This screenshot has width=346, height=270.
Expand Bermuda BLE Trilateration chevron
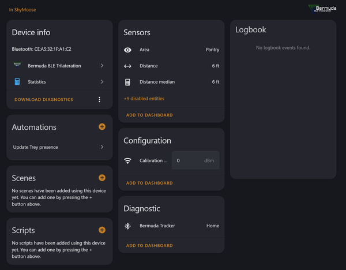pos(102,66)
